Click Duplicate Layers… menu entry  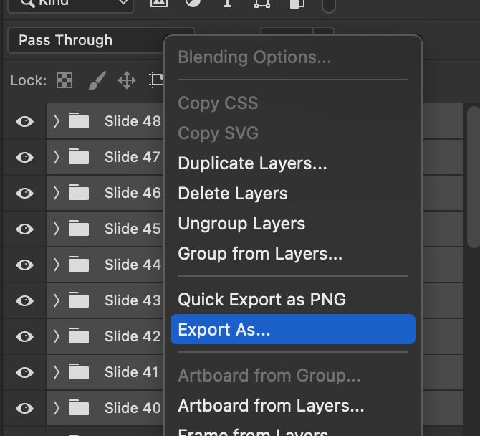[252, 163]
